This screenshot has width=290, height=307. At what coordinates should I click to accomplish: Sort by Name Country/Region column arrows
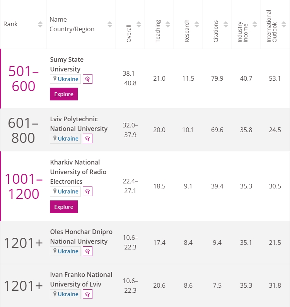click(110, 24)
